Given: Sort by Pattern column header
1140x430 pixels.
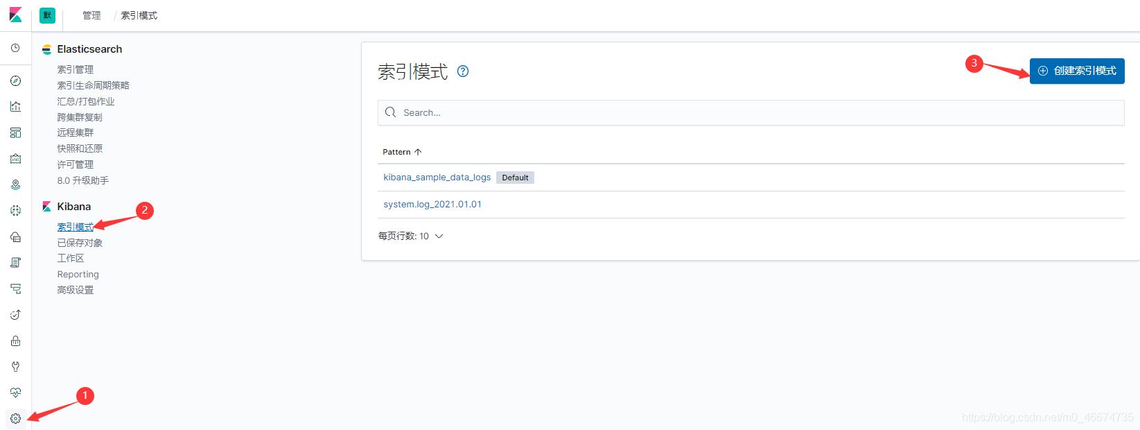Looking at the screenshot, I should 402,152.
